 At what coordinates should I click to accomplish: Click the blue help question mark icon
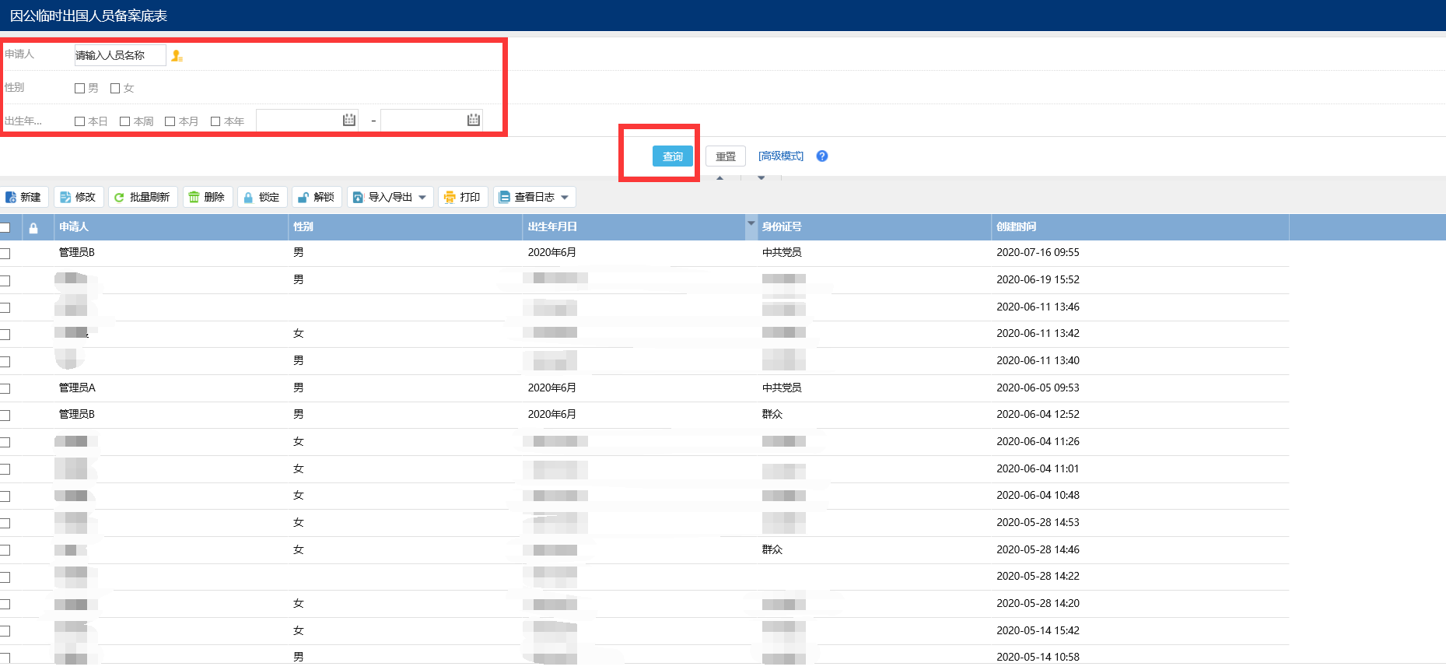(x=821, y=156)
